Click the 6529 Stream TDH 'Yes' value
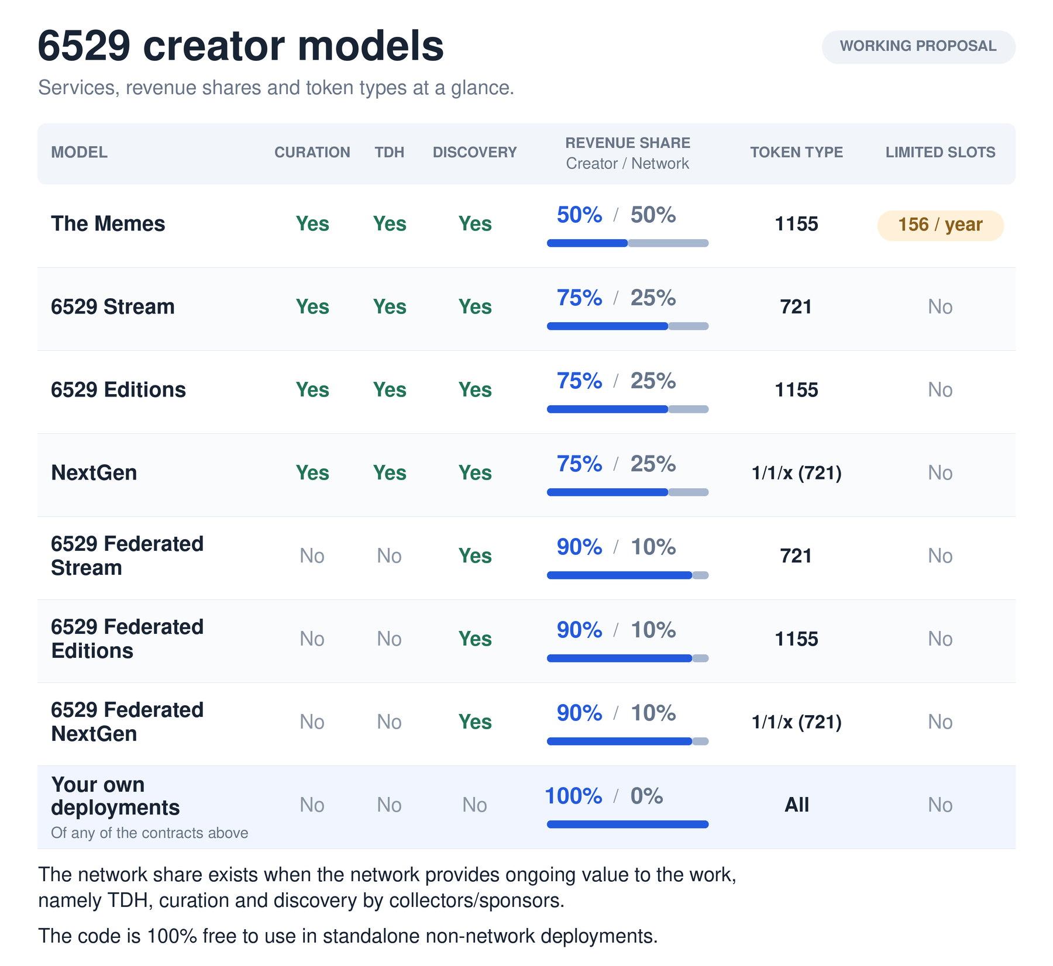 pyautogui.click(x=390, y=307)
